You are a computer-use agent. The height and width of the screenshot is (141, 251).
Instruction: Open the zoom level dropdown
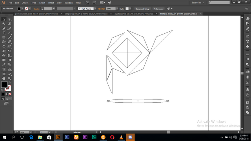pos(31,132)
